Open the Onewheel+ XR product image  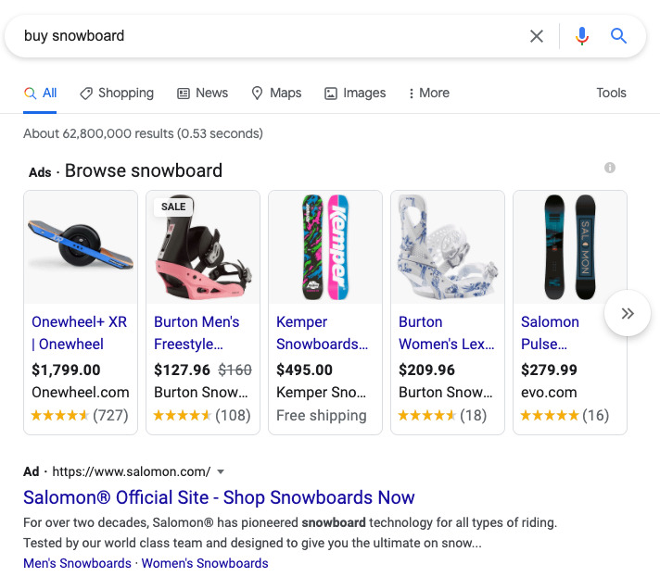point(81,247)
